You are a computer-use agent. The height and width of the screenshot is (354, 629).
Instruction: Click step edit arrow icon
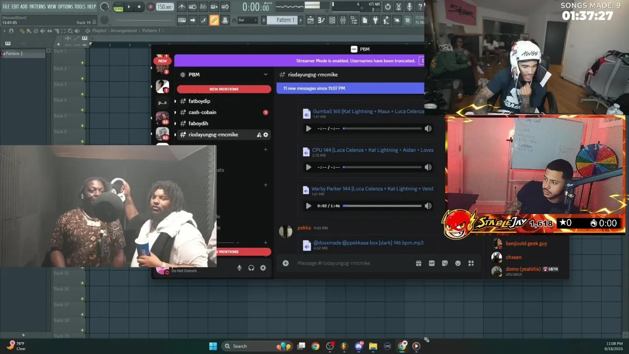[x=192, y=20]
